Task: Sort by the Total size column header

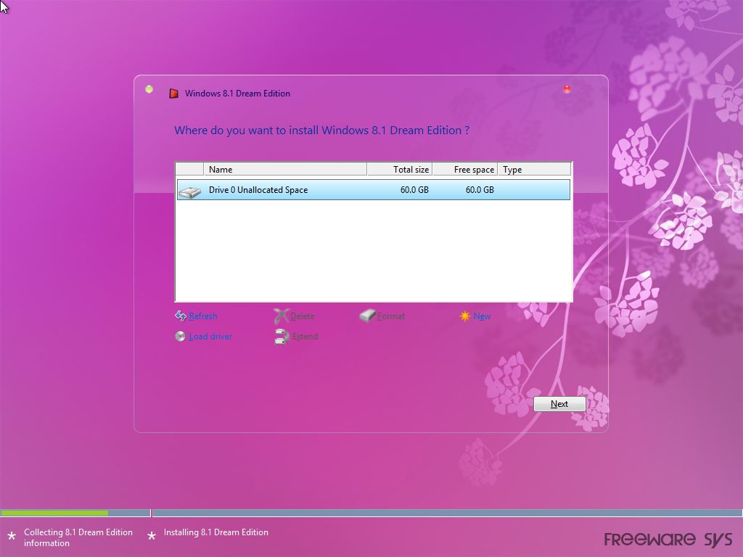Action: coord(400,169)
